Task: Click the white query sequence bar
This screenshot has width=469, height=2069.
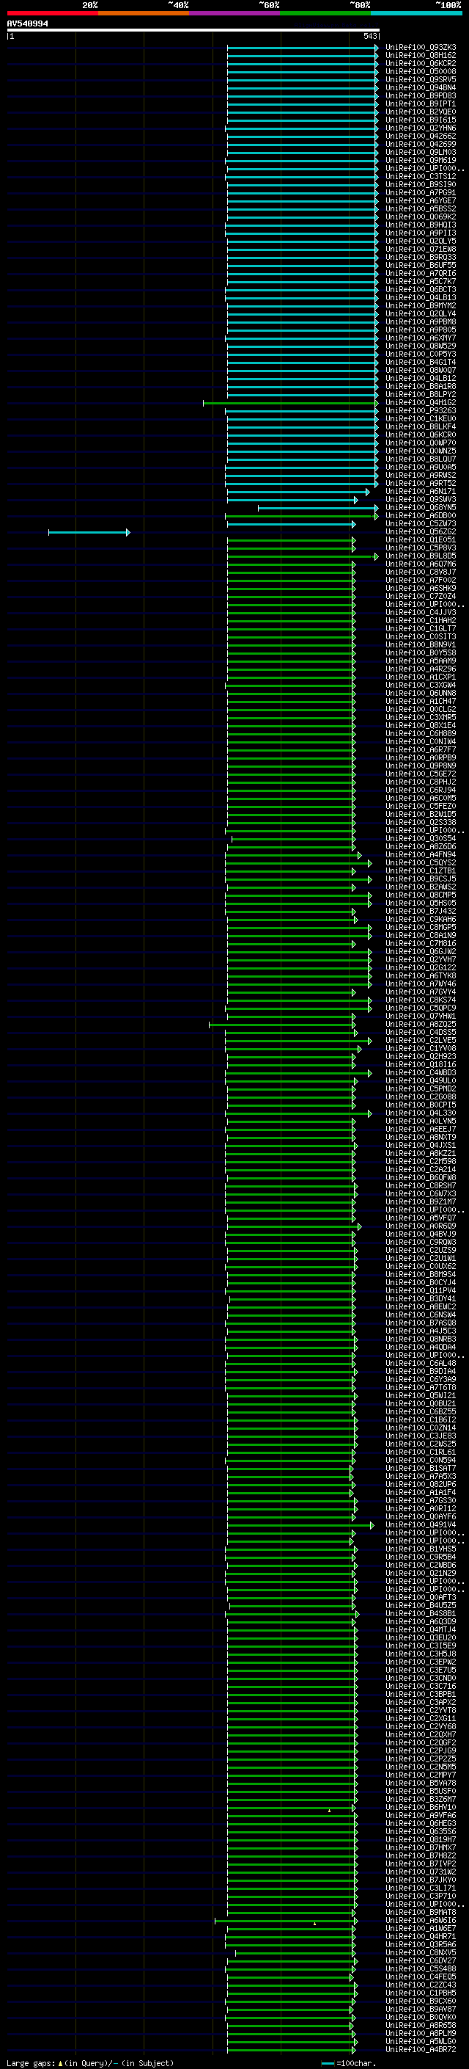Action: 193,29
